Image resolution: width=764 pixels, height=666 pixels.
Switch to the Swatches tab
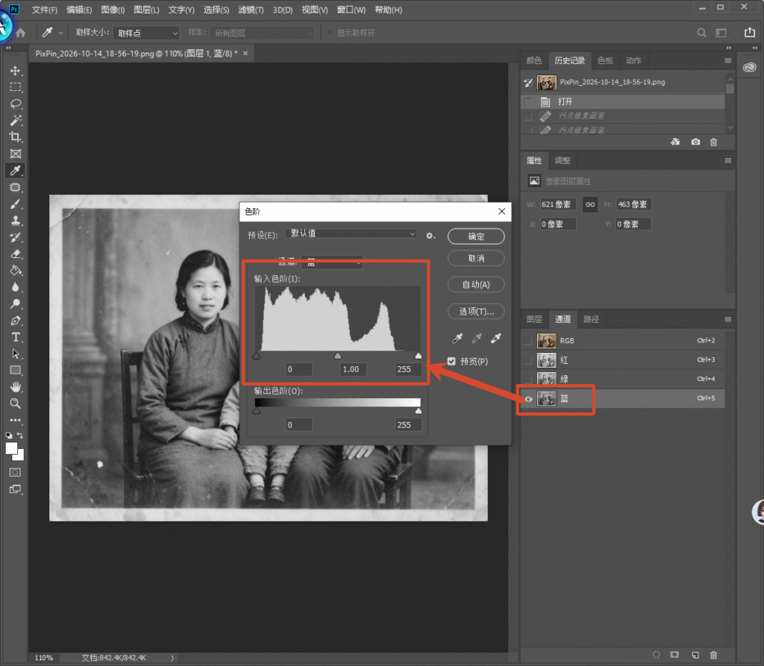pos(605,61)
